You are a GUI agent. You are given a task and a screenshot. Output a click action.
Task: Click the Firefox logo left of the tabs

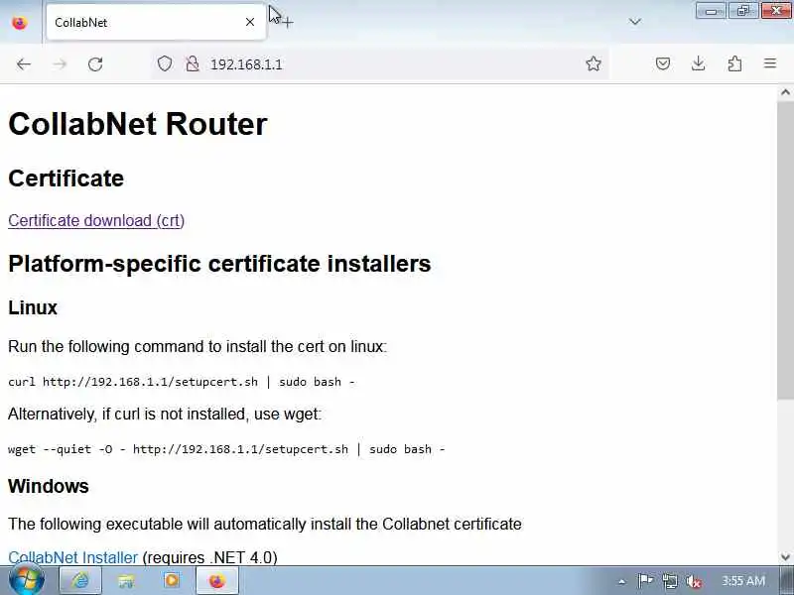tap(20, 22)
